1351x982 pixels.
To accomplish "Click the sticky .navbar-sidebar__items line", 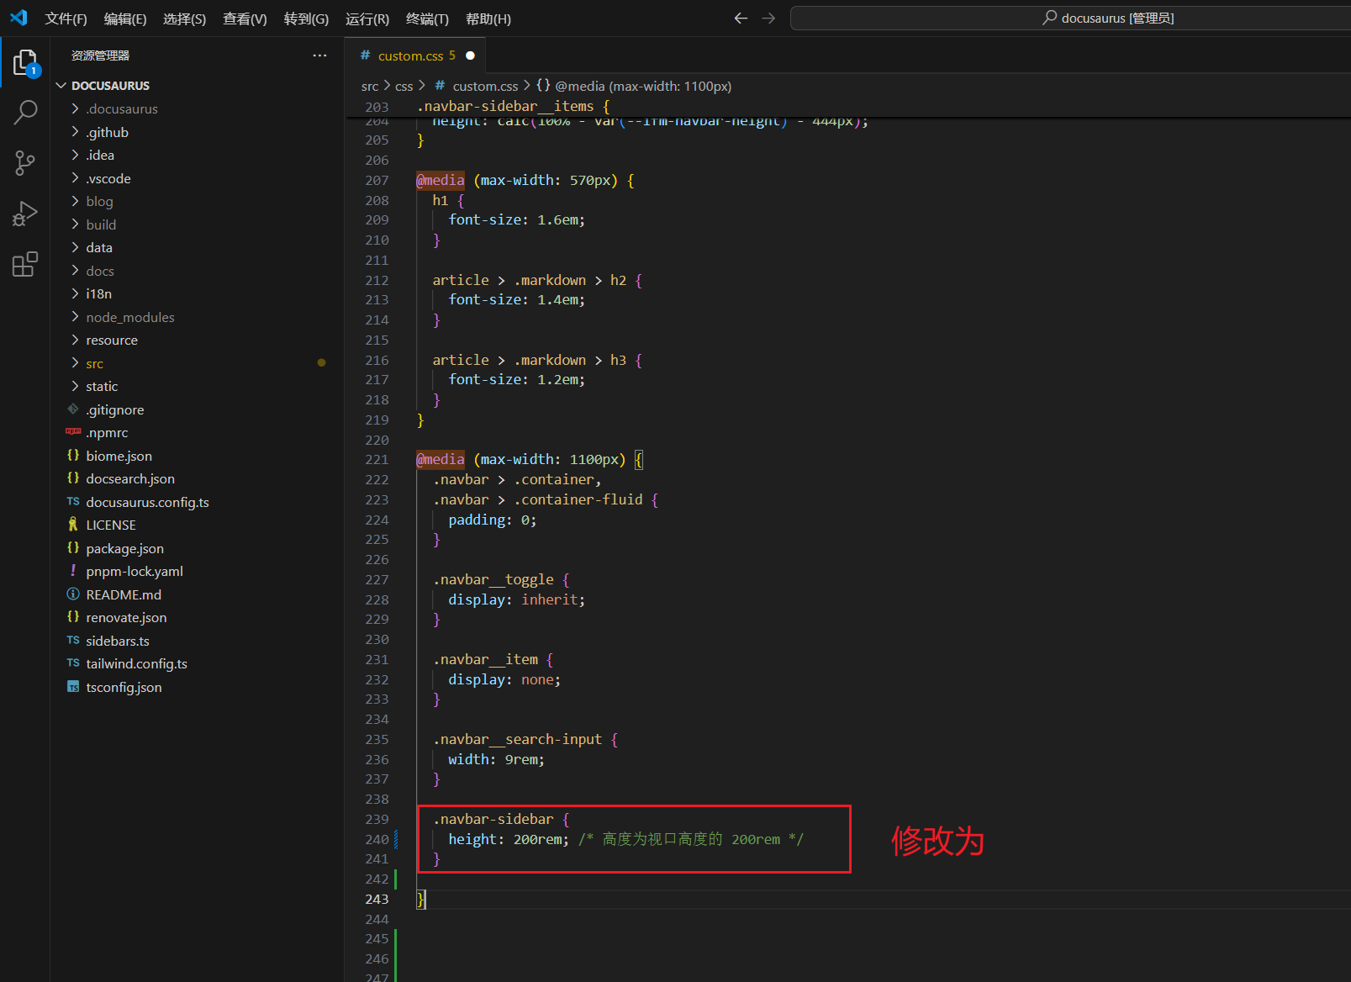I will click(514, 106).
